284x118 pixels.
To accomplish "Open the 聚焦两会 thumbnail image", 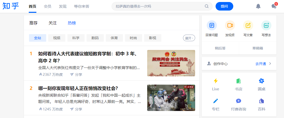I will click(x=171, y=63).
